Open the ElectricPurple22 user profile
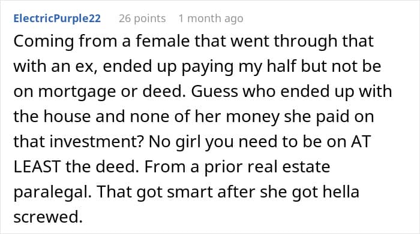 [57, 19]
